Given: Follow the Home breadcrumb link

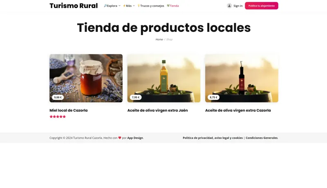Looking at the screenshot, I should click(x=159, y=39).
